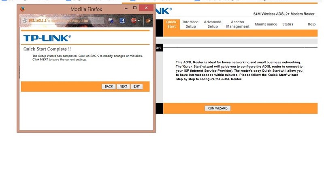Click the Facebook toolbar icon
This screenshot has width=324, height=174.
click(122, 21)
